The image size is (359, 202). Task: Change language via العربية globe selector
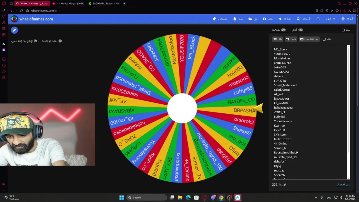point(347,19)
